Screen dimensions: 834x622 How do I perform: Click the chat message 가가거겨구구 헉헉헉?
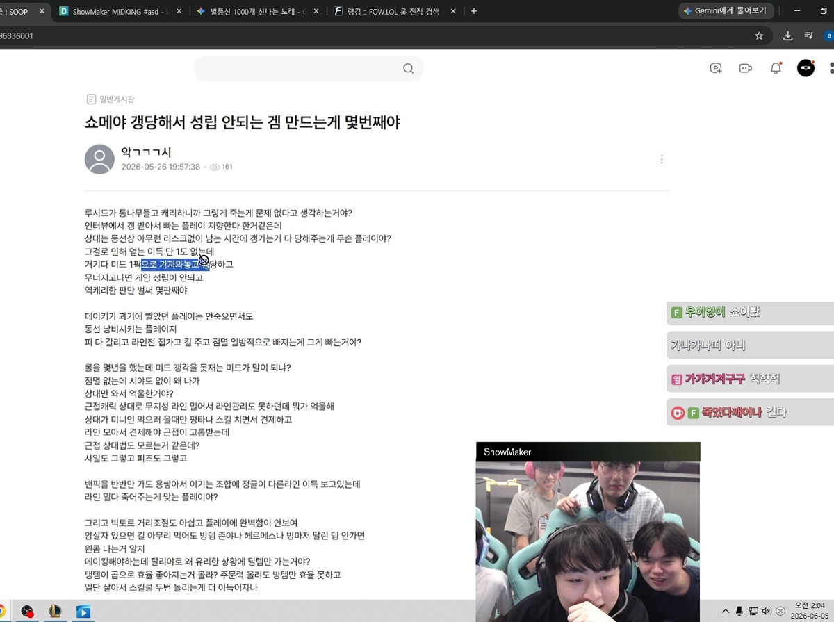[x=750, y=379]
